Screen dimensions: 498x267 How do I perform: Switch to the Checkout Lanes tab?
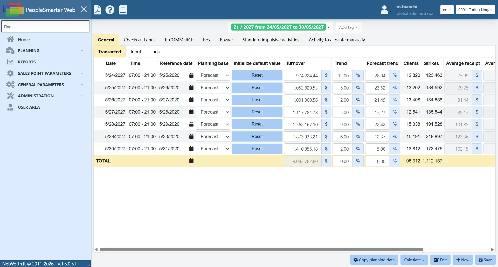click(140, 40)
